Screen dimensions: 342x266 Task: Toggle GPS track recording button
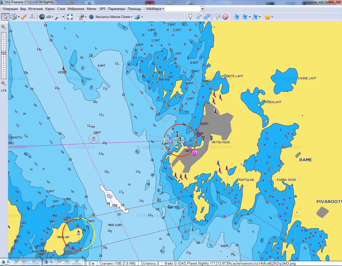point(244,17)
